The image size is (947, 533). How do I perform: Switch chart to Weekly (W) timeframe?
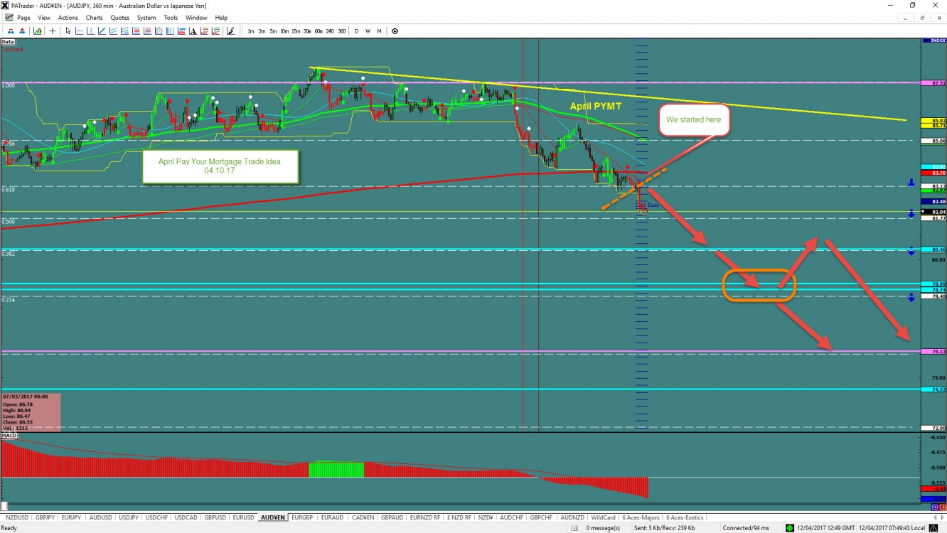coord(368,31)
